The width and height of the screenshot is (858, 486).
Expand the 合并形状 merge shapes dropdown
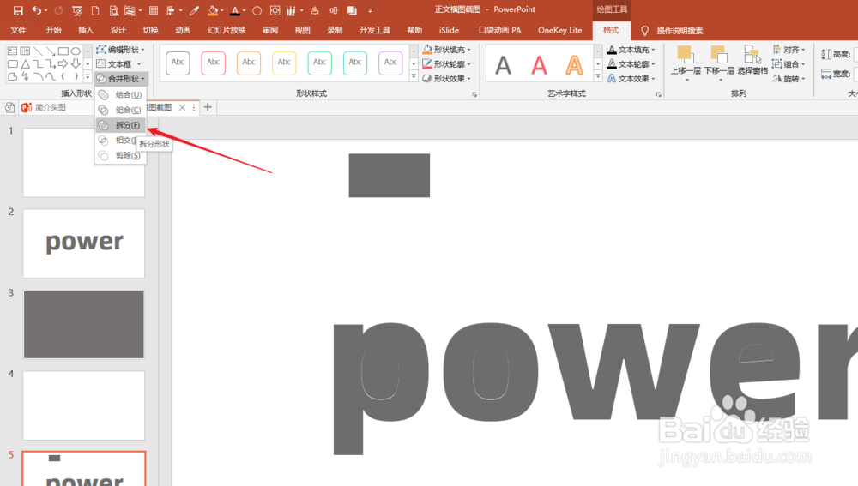click(121, 79)
